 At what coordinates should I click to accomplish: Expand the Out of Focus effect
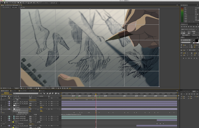[x=11, y=107]
